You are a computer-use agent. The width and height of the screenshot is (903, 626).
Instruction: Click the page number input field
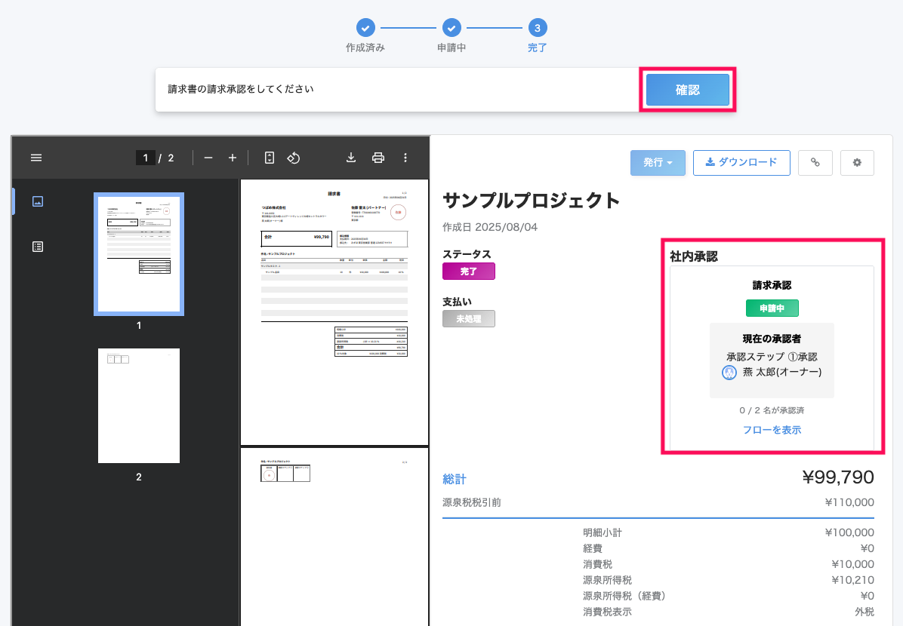tap(145, 158)
